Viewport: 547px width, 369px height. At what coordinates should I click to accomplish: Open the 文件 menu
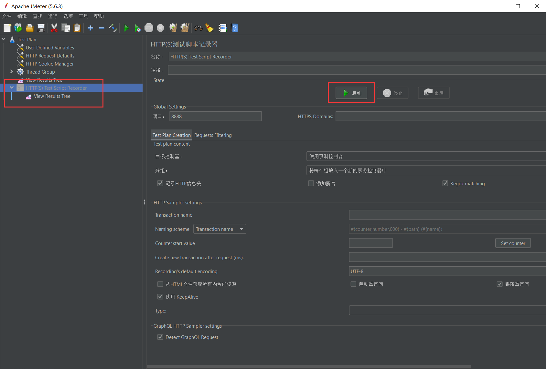7,16
